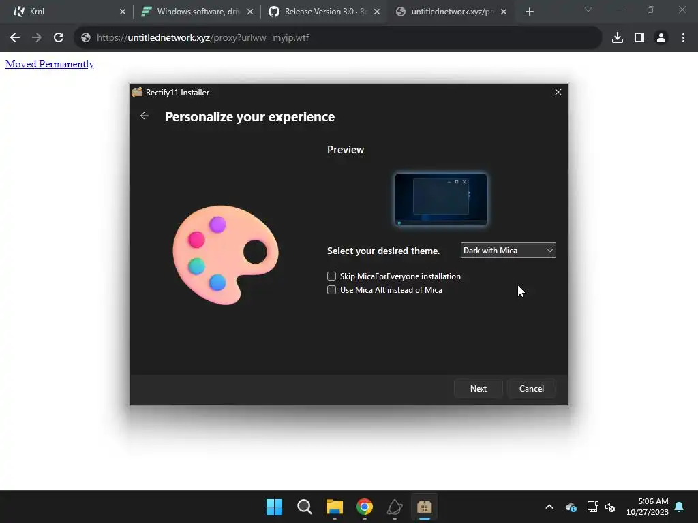Open the Dark with Mica theme dropdown

(508, 251)
